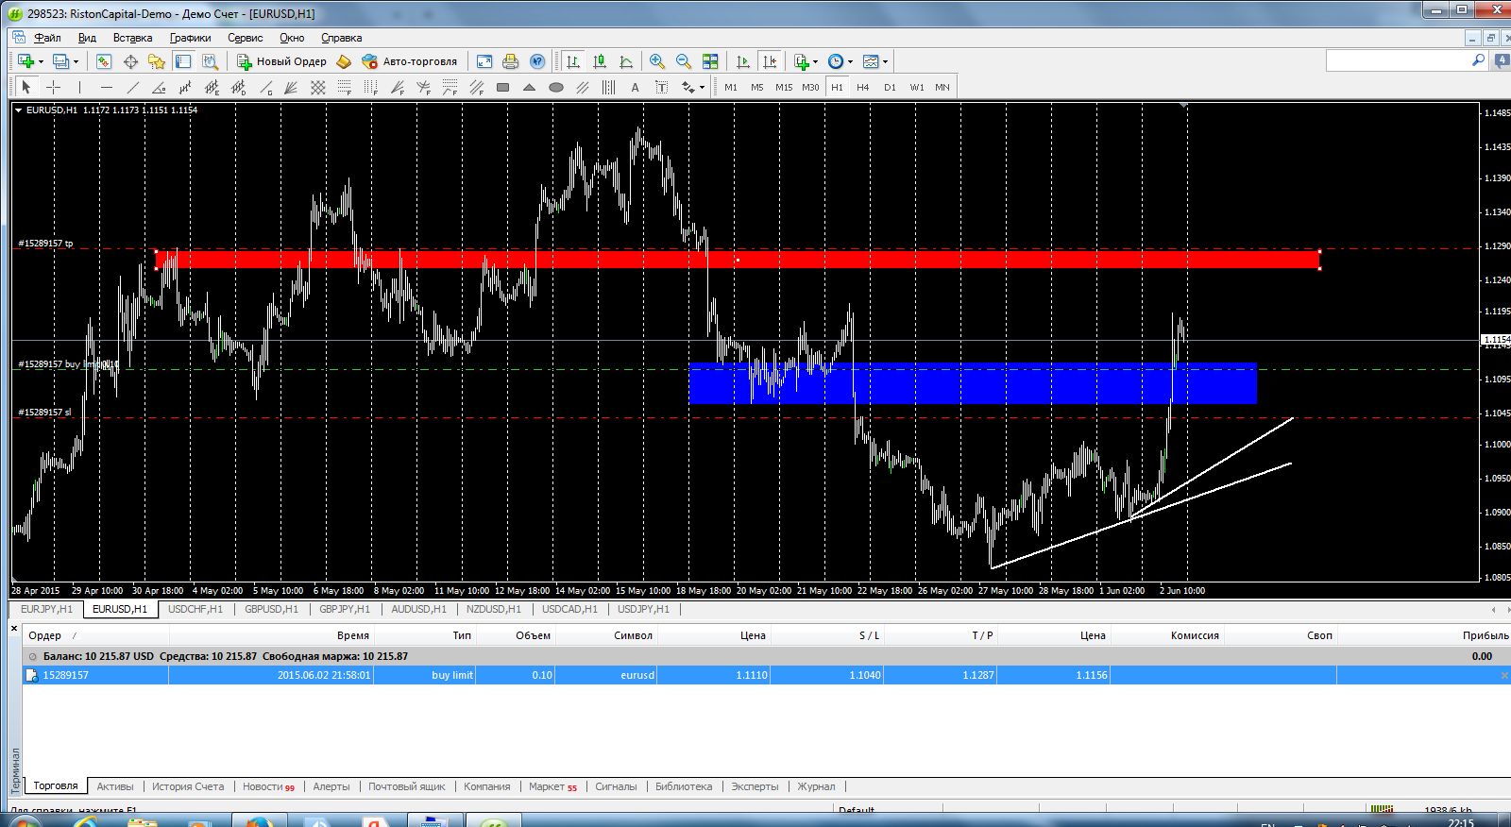Set timeframe to M15
1511x827 pixels.
[784, 87]
